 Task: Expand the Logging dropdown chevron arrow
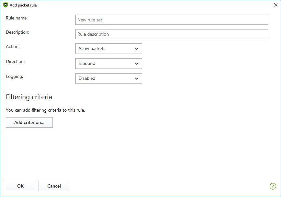(136, 79)
